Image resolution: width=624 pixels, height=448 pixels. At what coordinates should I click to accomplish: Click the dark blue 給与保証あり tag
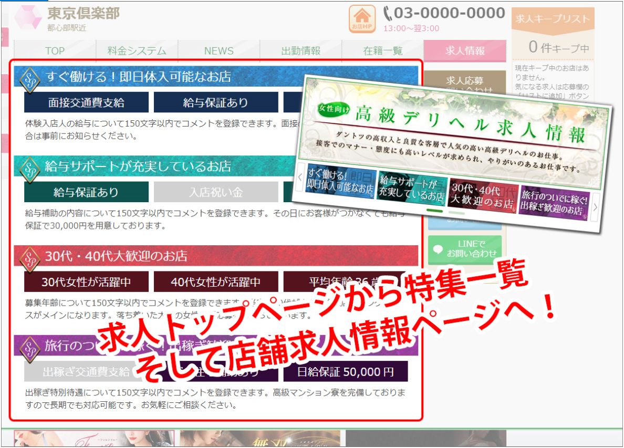coord(216,102)
